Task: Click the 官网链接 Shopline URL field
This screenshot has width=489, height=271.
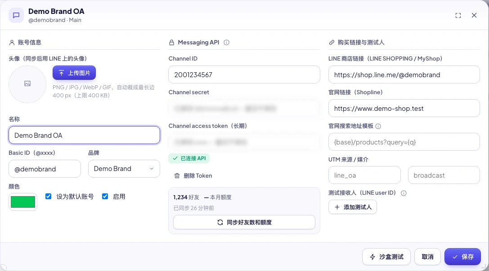Action: tap(404, 108)
